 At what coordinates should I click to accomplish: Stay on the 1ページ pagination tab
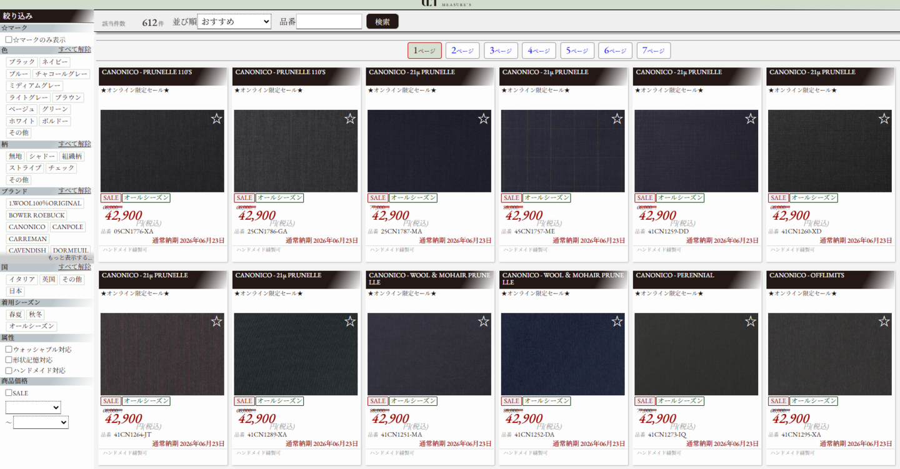tap(424, 51)
